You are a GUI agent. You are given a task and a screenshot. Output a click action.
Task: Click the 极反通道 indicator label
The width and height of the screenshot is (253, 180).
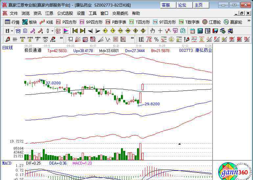pos(33,50)
